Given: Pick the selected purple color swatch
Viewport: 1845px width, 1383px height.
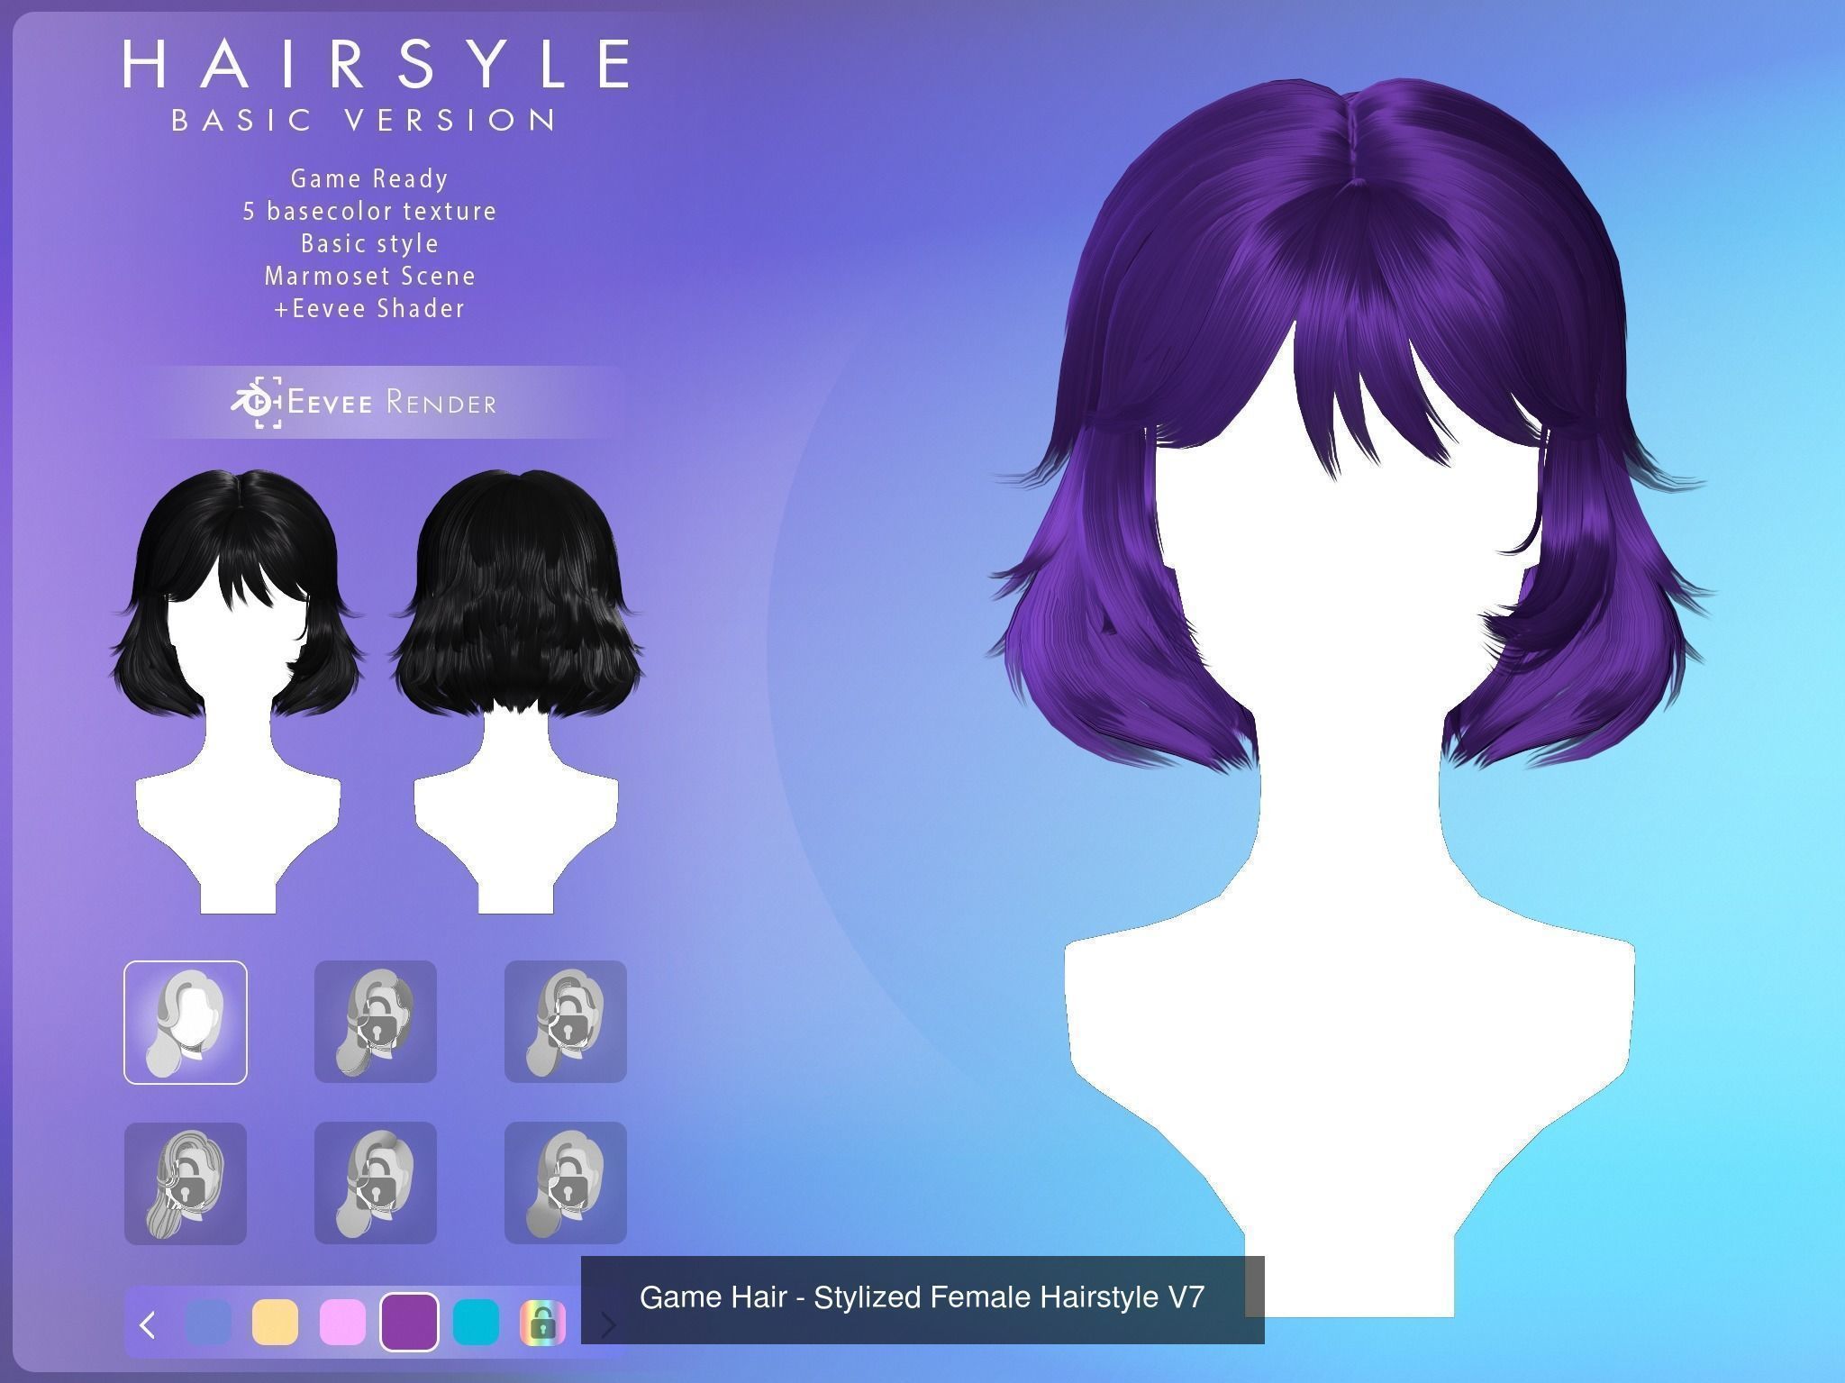Looking at the screenshot, I should pos(409,1323).
